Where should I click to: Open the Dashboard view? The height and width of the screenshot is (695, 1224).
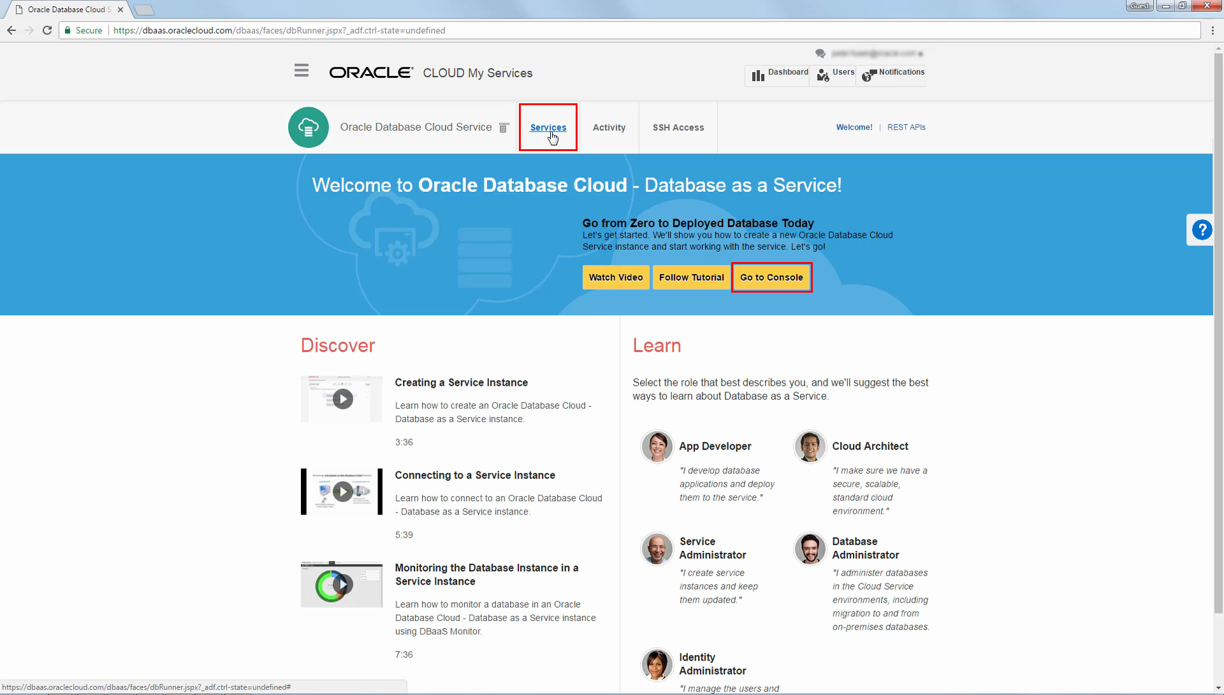(x=779, y=75)
